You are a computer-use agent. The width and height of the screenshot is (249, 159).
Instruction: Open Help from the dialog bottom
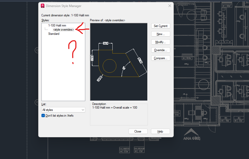pos(160,131)
